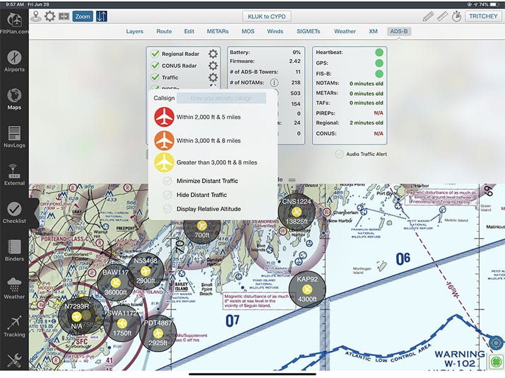Open the Binders section
505x378 pixels.
[x=14, y=251]
